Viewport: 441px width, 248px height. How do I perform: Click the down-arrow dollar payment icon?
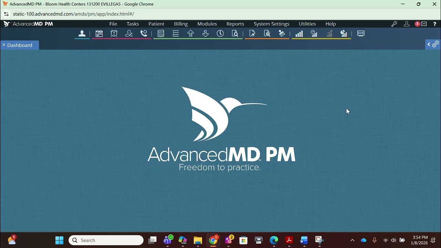click(x=205, y=33)
